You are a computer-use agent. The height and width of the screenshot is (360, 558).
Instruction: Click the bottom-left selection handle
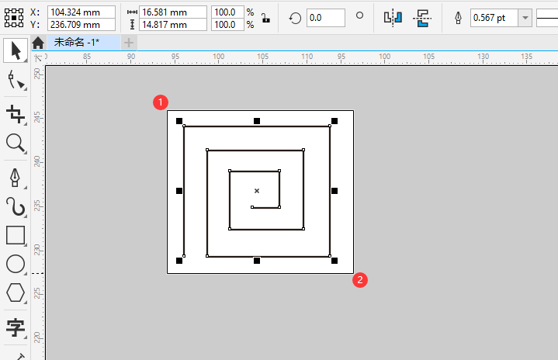coord(179,261)
